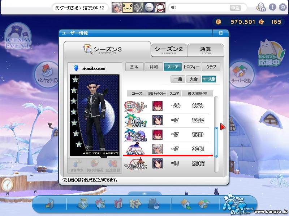Screen dimensions: 289x216
Task: Select the 基本 tab
Action: click(134, 67)
